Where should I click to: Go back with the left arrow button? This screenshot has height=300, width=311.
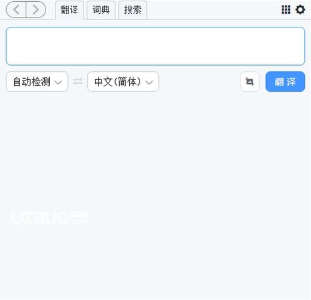click(16, 9)
